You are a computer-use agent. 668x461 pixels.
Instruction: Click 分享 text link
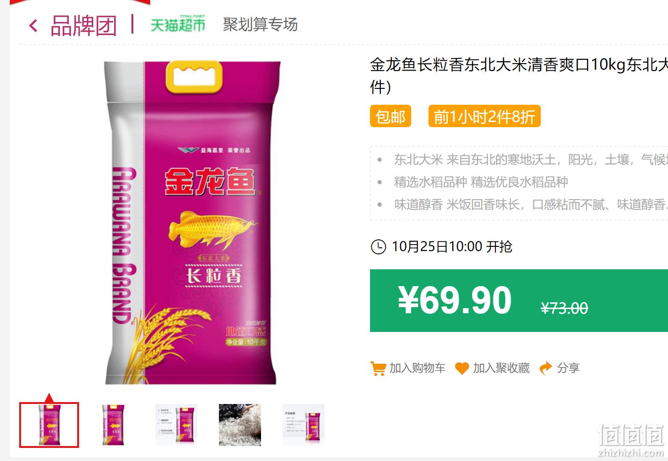point(568,368)
